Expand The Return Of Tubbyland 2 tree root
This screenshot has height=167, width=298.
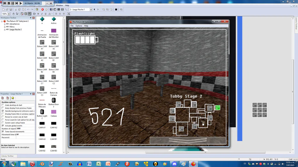pos(2,21)
